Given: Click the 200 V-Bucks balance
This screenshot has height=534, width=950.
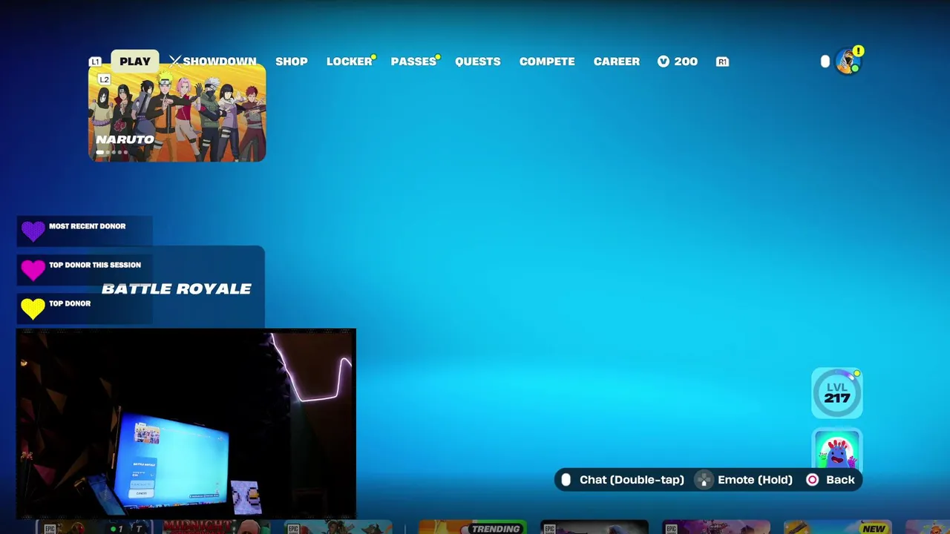Looking at the screenshot, I should 686,62.
